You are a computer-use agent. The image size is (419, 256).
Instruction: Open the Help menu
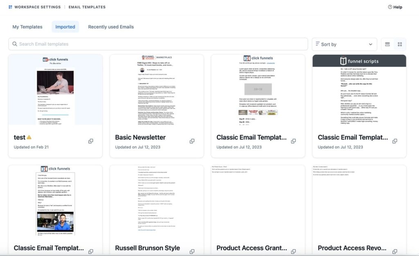[394, 7]
